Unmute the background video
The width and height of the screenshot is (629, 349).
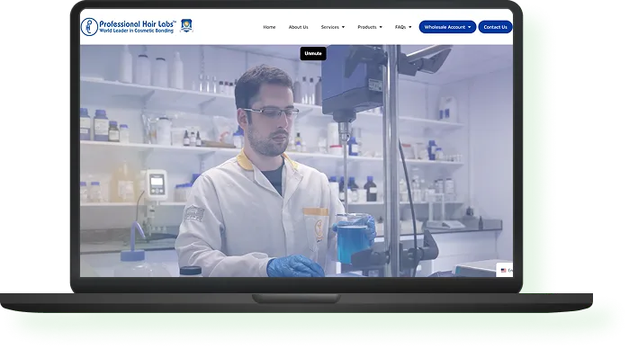(x=313, y=53)
